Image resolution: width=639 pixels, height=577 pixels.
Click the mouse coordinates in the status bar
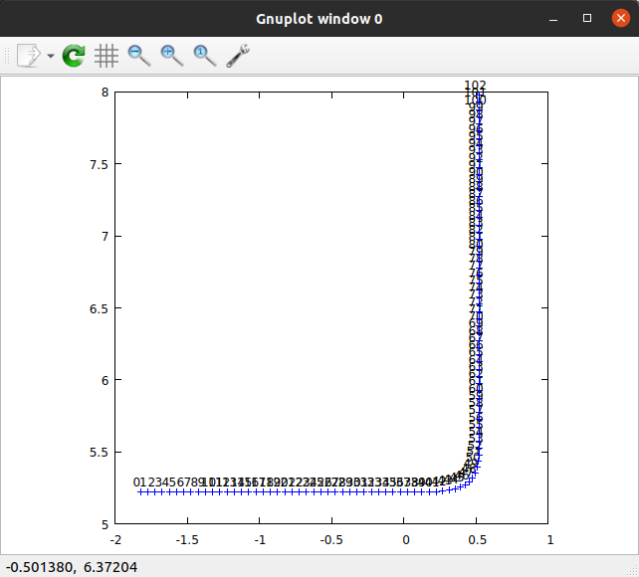[x=72, y=567]
